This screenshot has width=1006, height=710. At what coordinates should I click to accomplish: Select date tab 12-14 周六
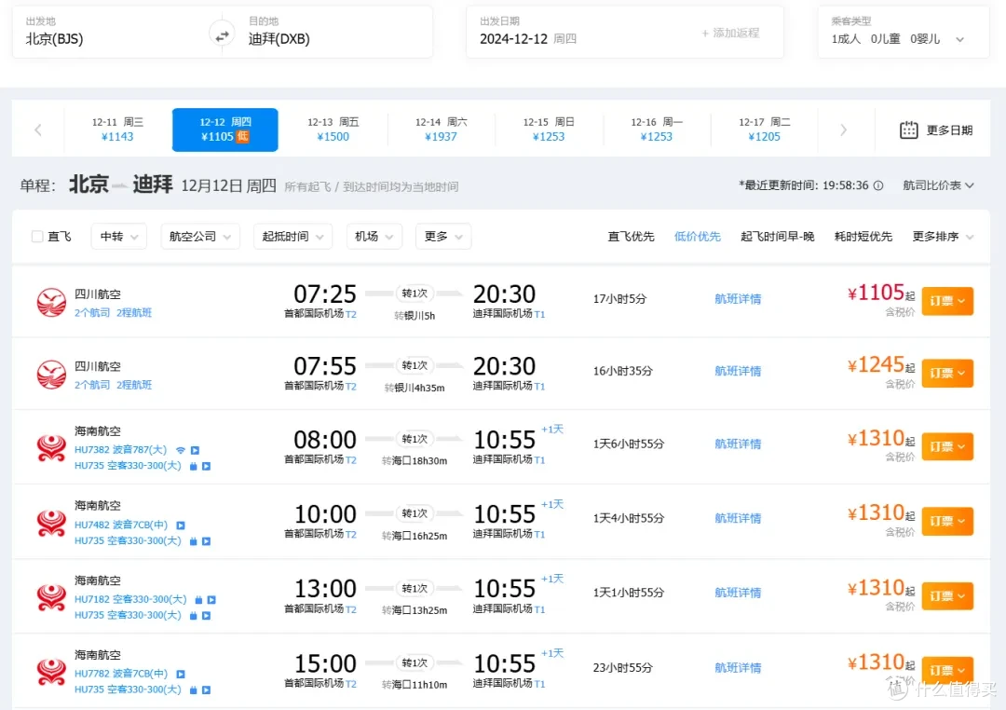(x=441, y=130)
